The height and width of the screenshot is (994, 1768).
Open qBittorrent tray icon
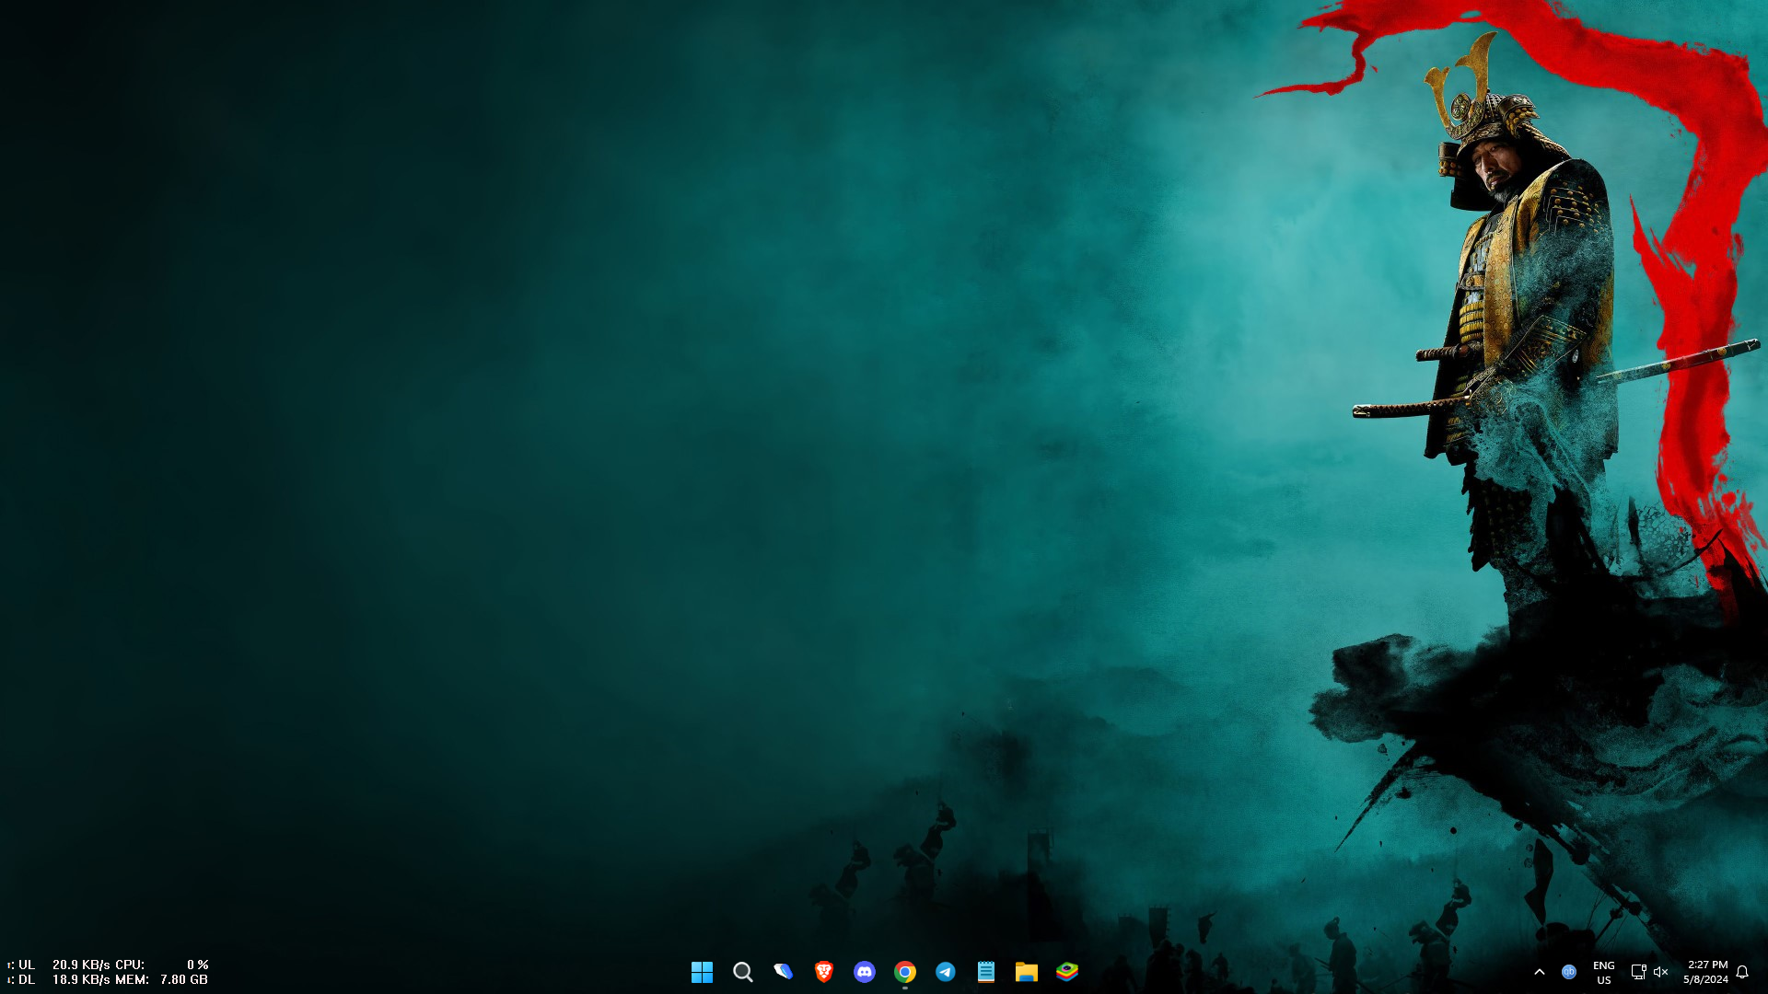(x=1569, y=972)
